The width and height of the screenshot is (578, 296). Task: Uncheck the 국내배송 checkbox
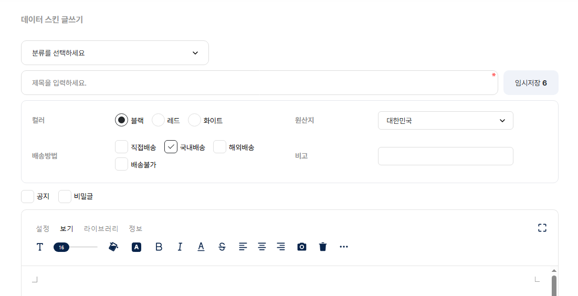click(x=171, y=147)
